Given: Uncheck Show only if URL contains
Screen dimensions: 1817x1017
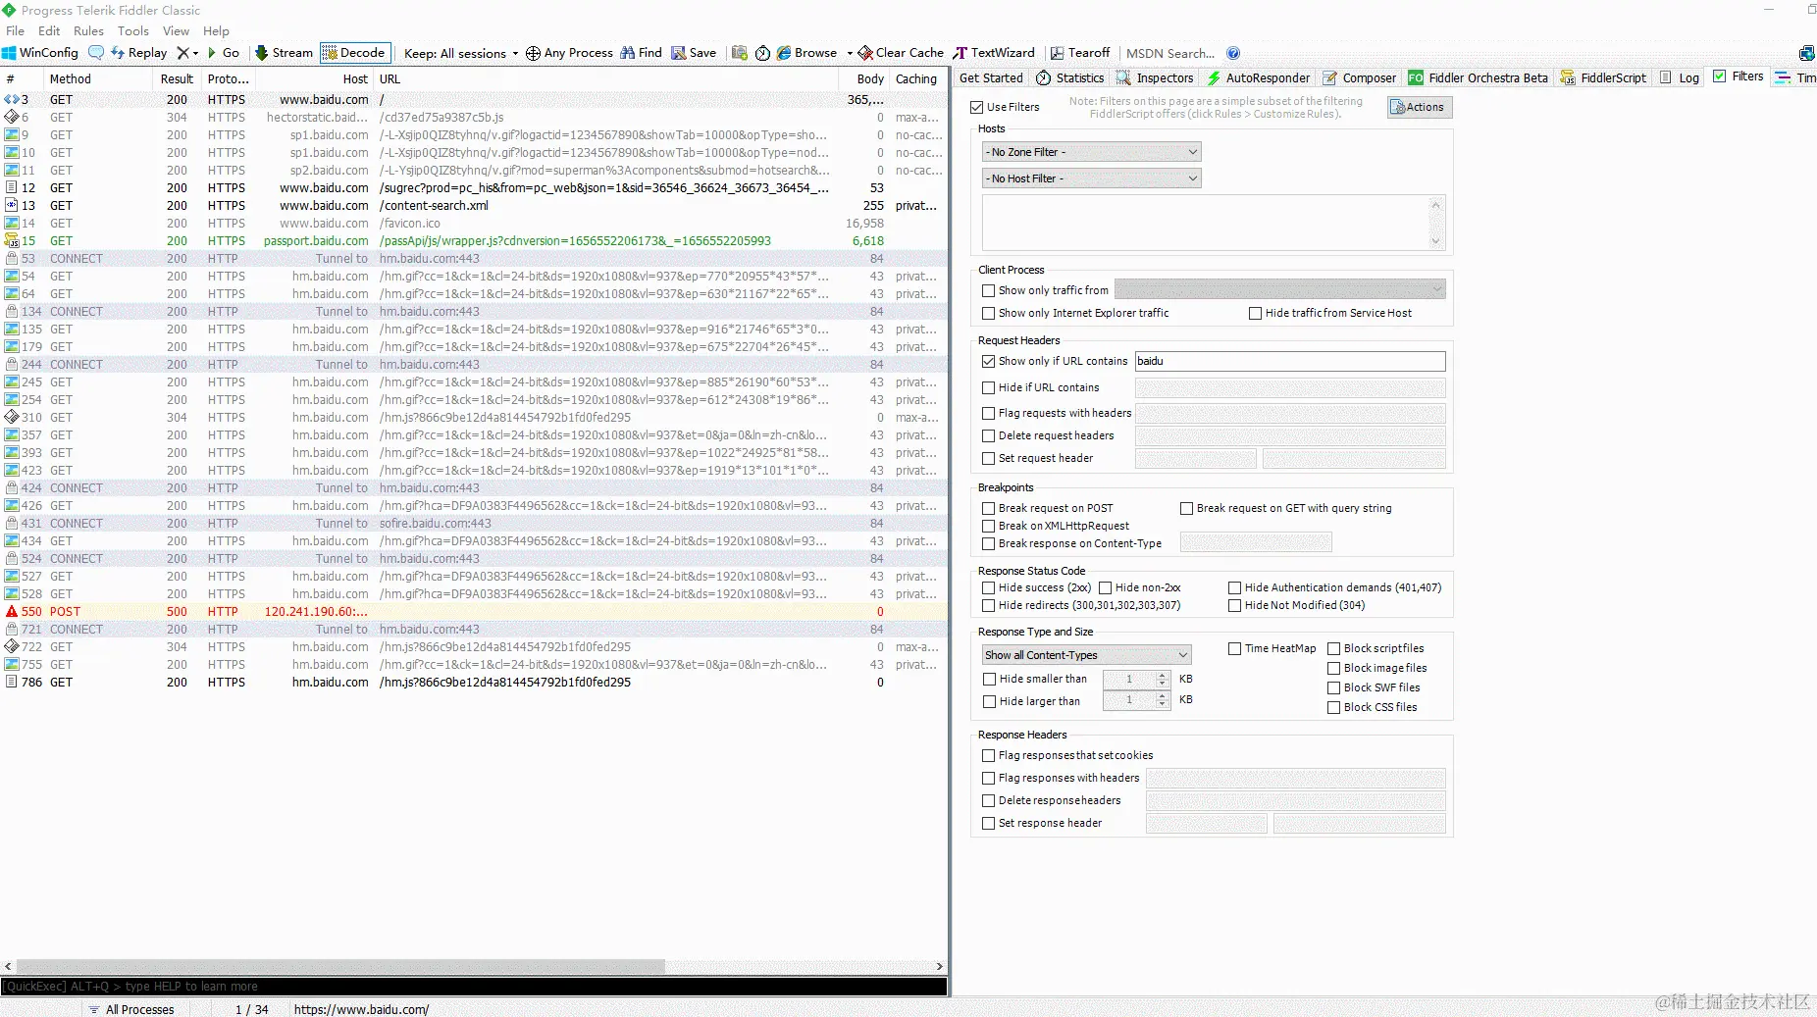Looking at the screenshot, I should coord(989,361).
